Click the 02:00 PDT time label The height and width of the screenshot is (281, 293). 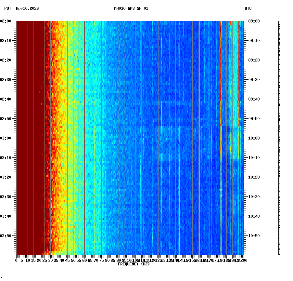tap(6, 21)
